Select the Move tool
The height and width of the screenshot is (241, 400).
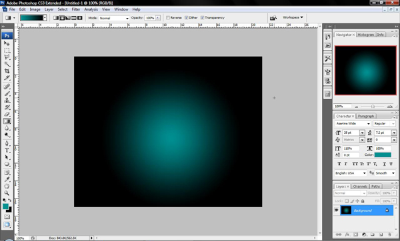click(x=7, y=43)
